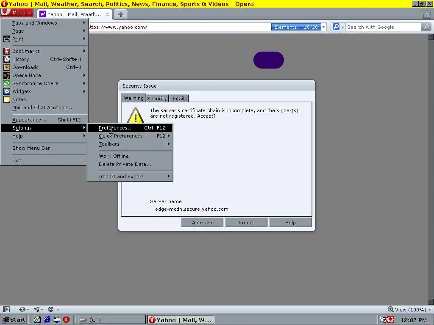Screen dimensions: 434x325
Task: Expand the Help submenu
Action: [x=45, y=136]
